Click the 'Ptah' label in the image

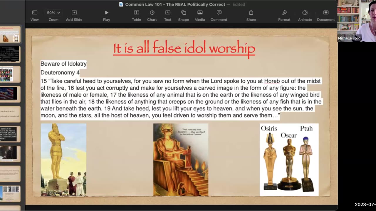[x=306, y=128]
